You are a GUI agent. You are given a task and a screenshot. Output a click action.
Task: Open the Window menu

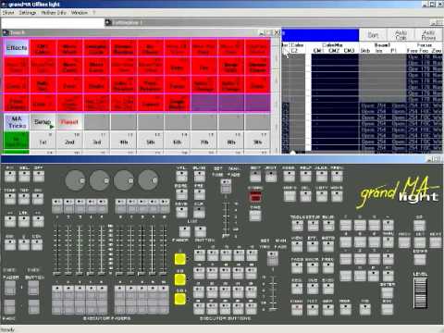(80, 13)
